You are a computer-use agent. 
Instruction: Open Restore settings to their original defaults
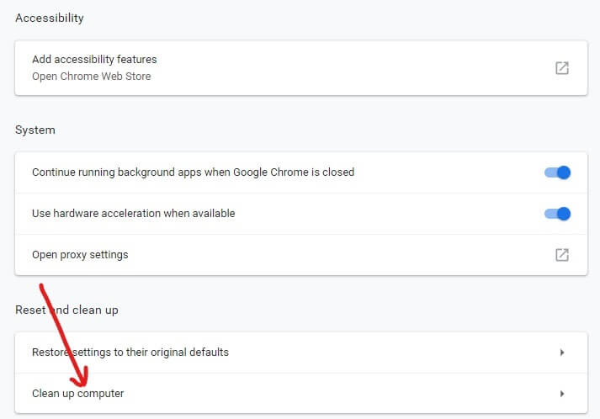130,352
